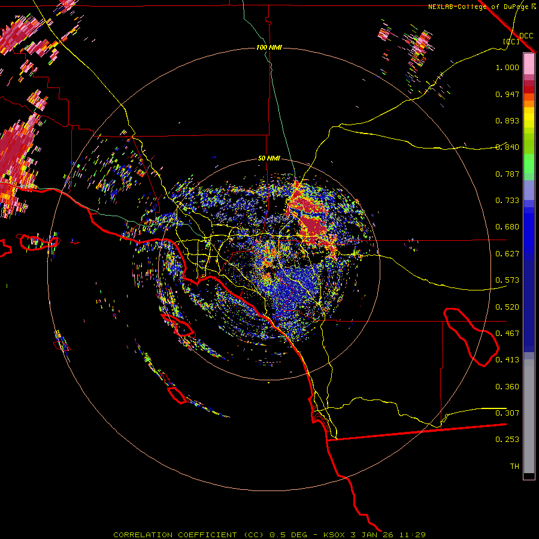Click the 1.000 scale value
This screenshot has height=539, width=539.
pyautogui.click(x=507, y=67)
